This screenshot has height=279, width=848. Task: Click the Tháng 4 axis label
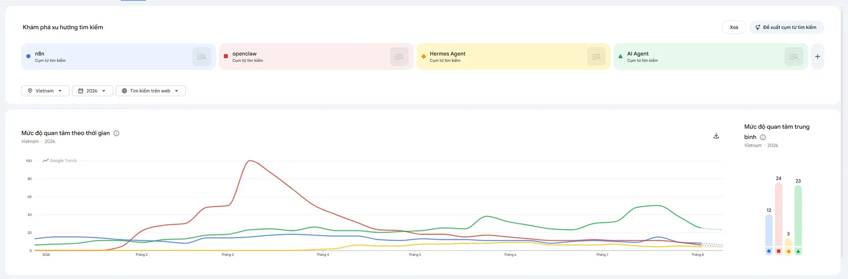(x=323, y=255)
